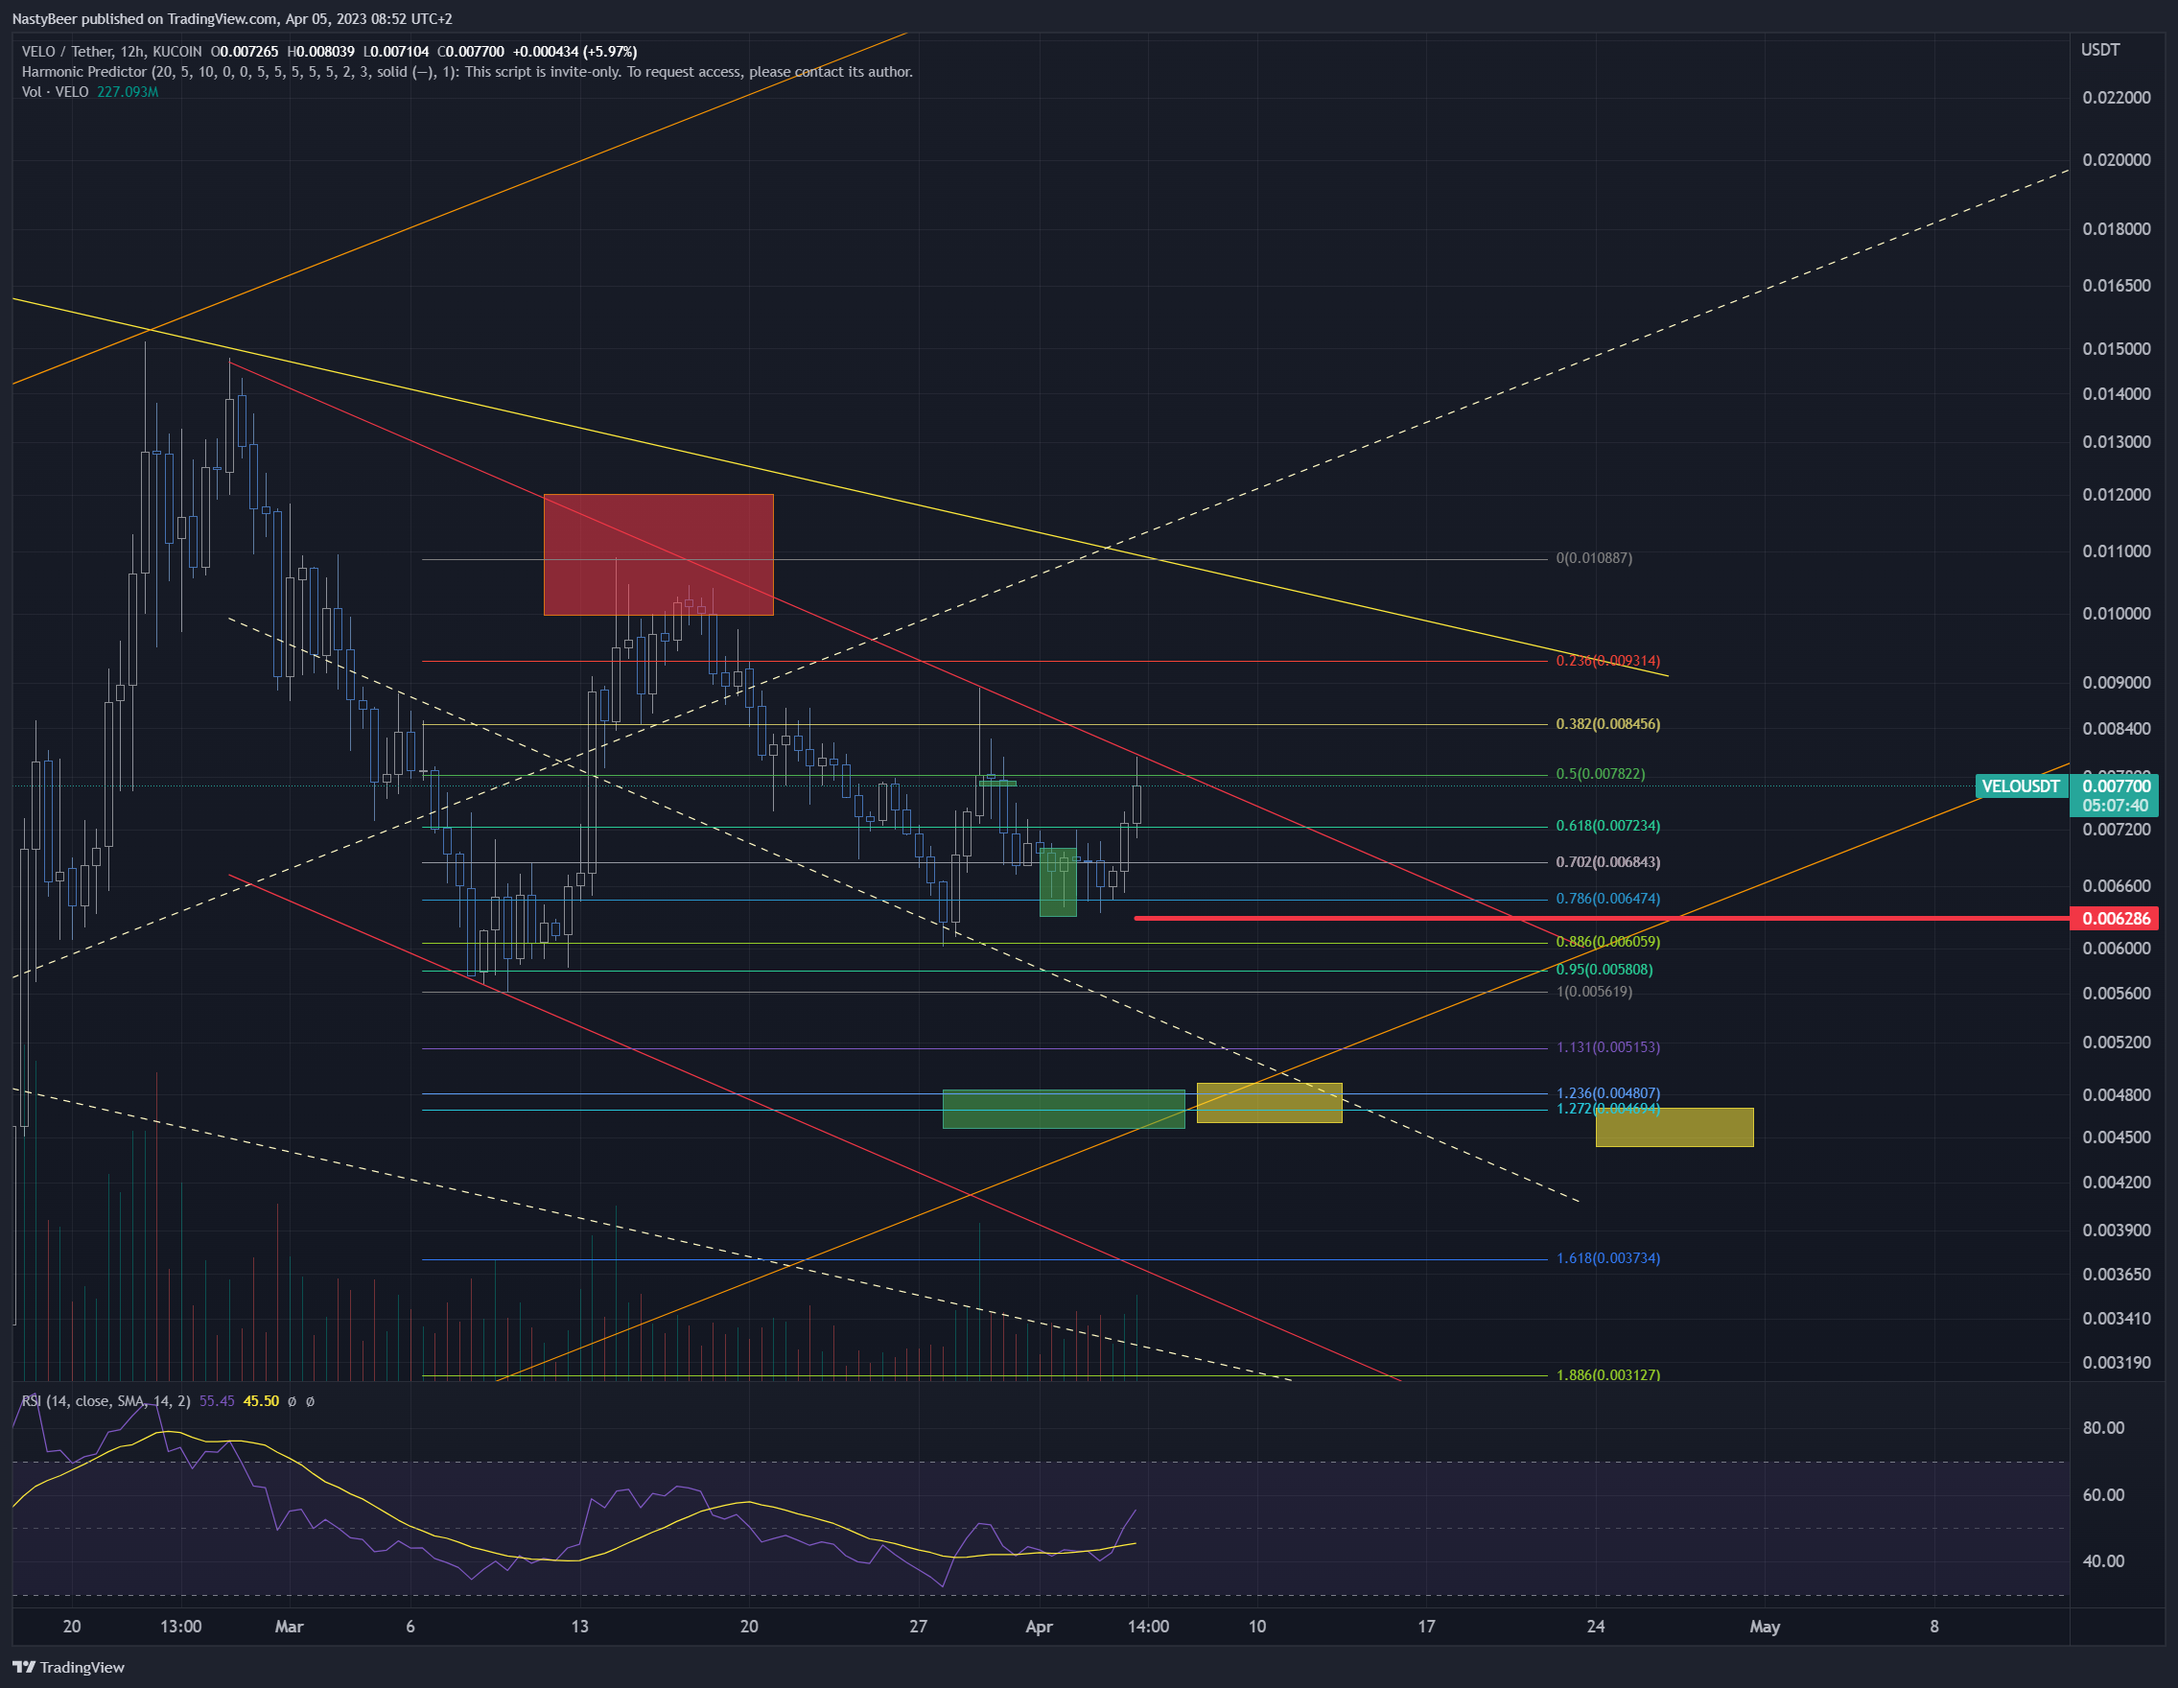Screen dimensions: 2178x1688
Task: Click the RSI 40.00 axis label
Action: [x=2103, y=1561]
